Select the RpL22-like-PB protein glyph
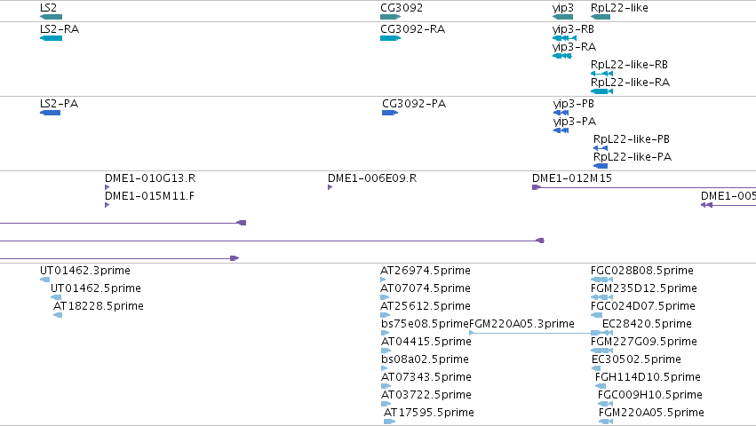756x426 pixels. pyautogui.click(x=601, y=148)
